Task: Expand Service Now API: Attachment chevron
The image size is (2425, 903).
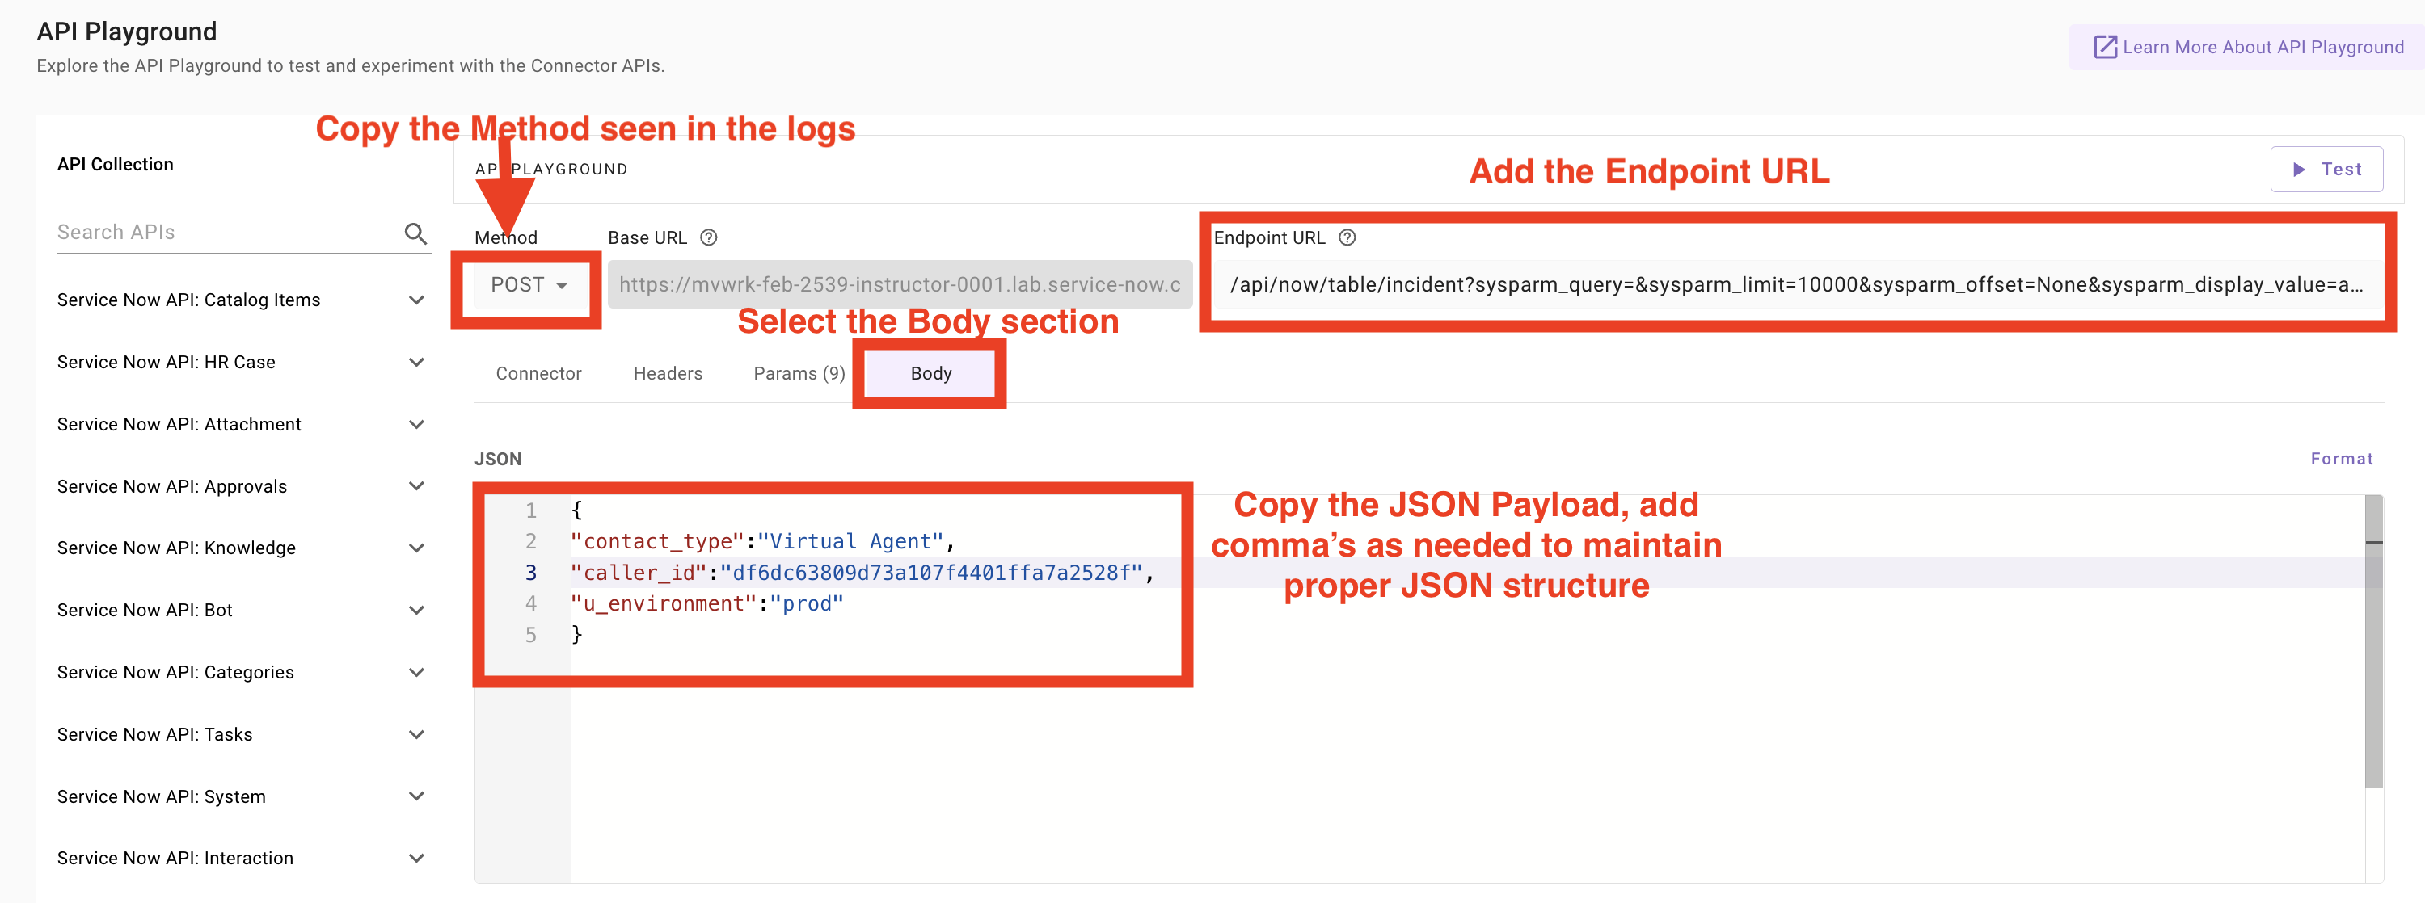Action: [x=416, y=424]
